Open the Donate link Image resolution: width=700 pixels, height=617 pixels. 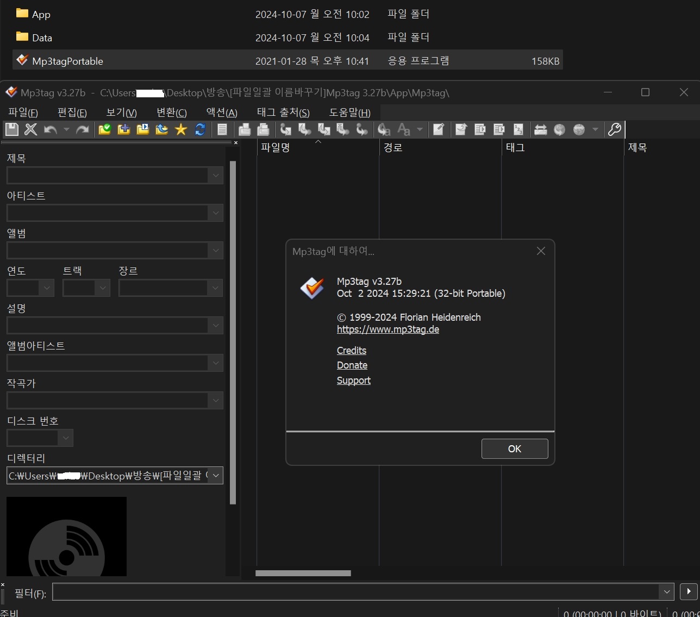pyautogui.click(x=352, y=365)
